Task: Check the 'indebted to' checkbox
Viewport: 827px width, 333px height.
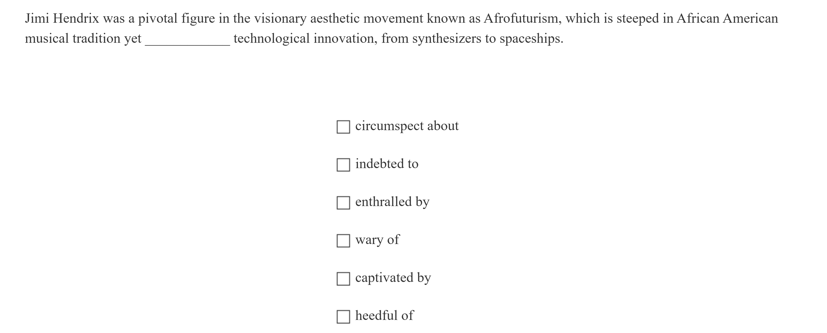Action: coord(343,165)
